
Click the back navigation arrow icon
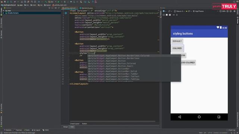click(15, 2)
